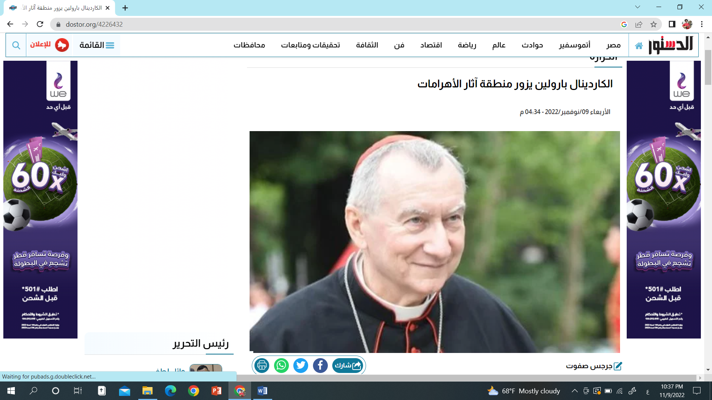The height and width of the screenshot is (400, 712).
Task: Open the Windows Start menu
Action: (11, 391)
